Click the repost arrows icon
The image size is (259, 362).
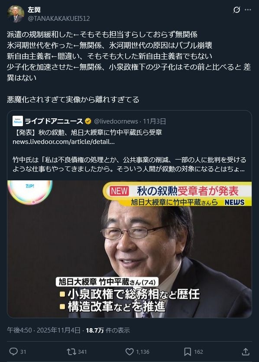click(71, 352)
